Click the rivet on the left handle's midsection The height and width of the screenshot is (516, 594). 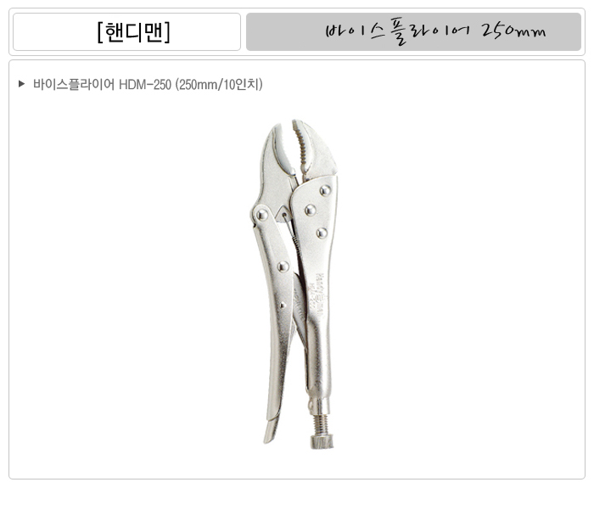283,266
